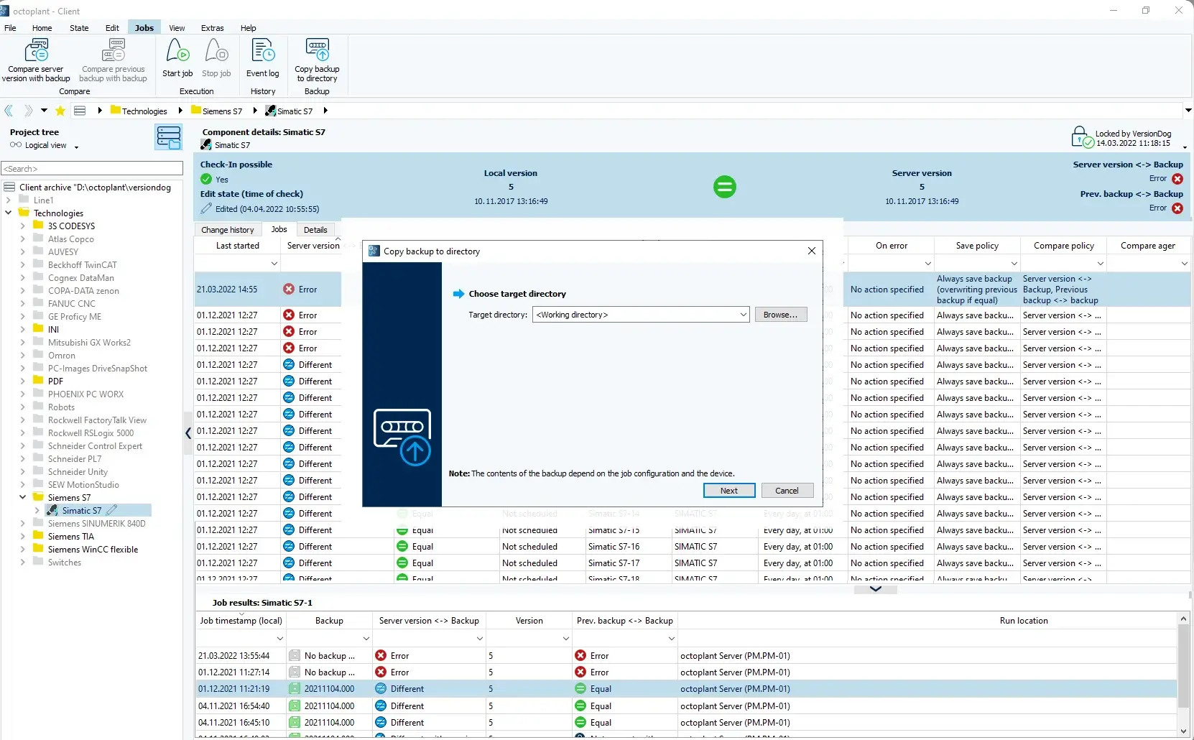Close the Copy backup to directory dialog
The width and height of the screenshot is (1194, 740).
pos(811,251)
